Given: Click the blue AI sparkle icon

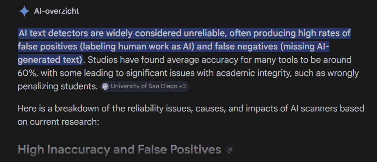Looking at the screenshot, I should pyautogui.click(x=24, y=11).
